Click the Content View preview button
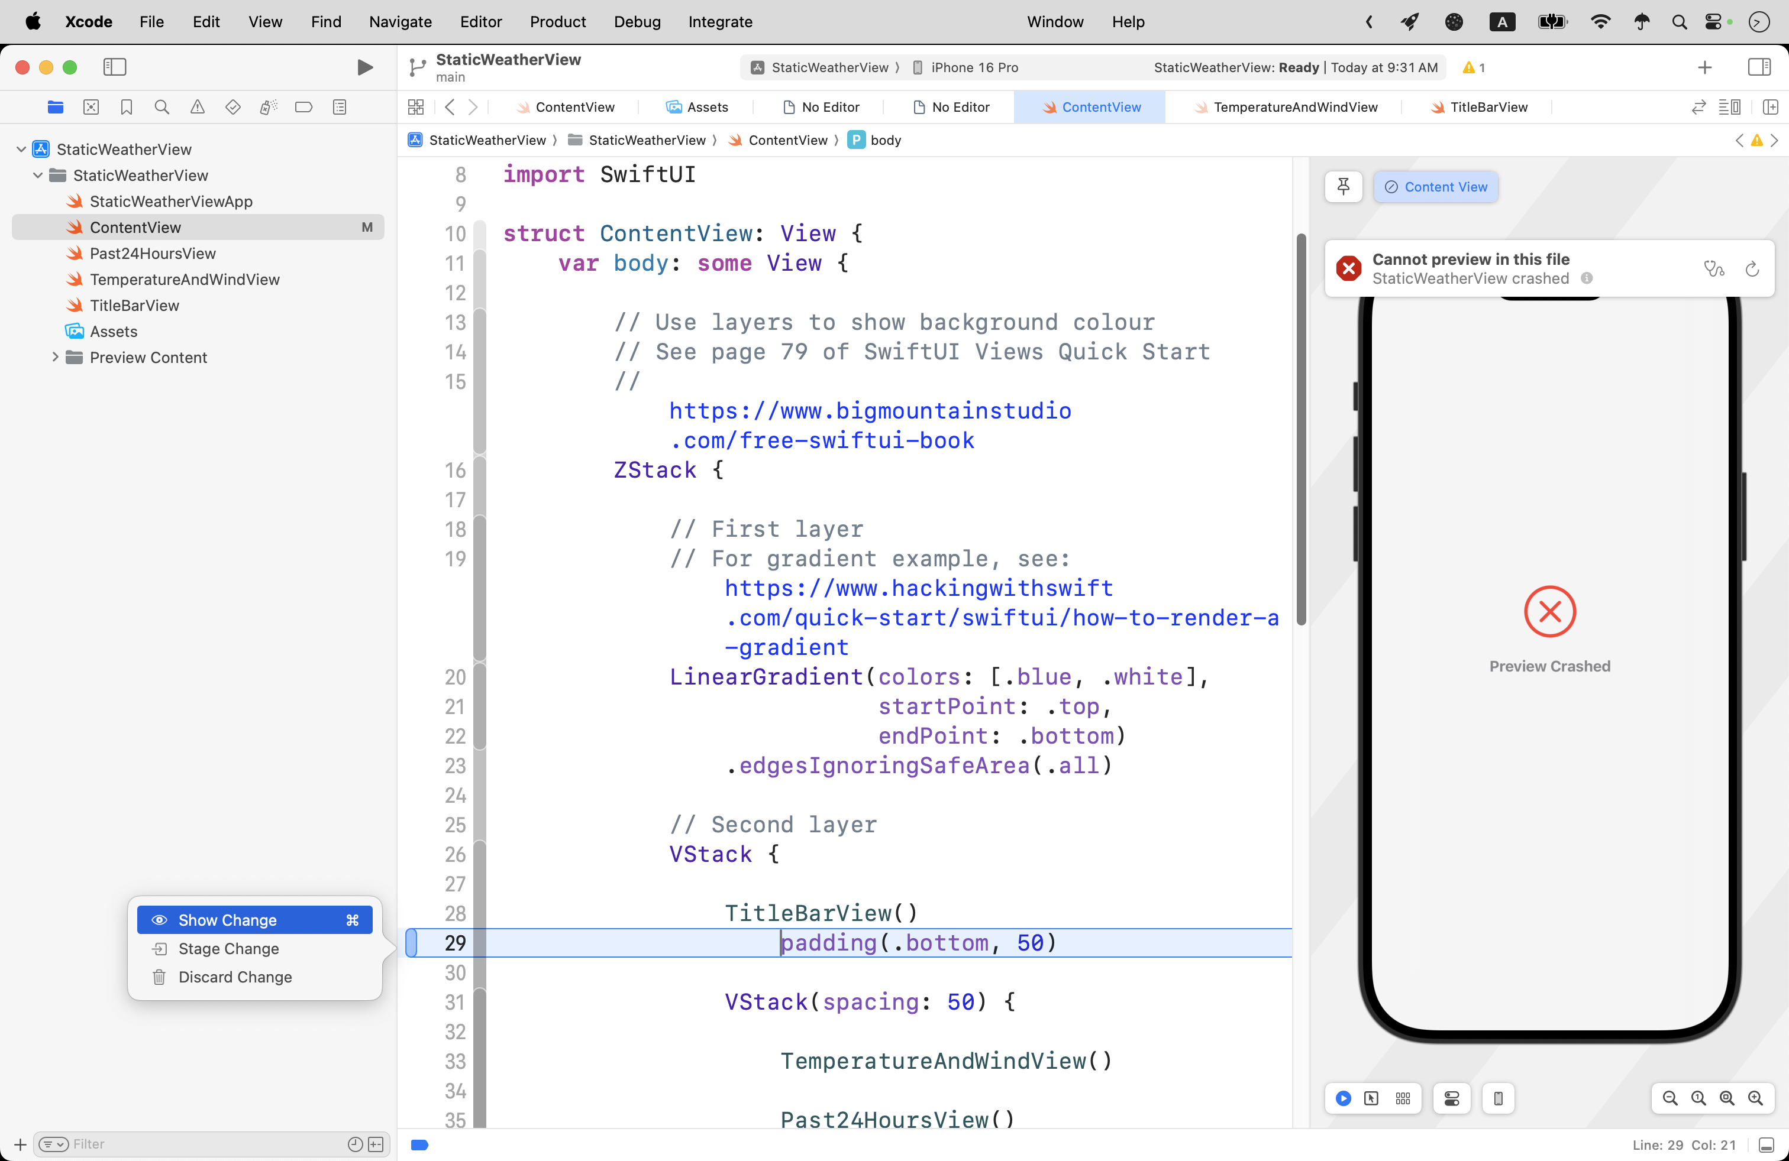This screenshot has width=1789, height=1161. (x=1436, y=187)
